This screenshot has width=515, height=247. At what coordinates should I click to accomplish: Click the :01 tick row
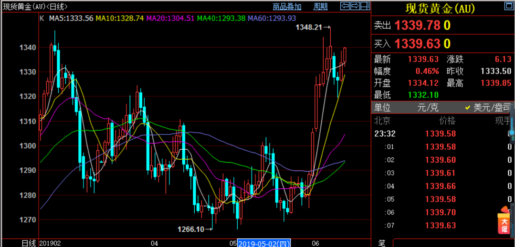tap(443, 146)
